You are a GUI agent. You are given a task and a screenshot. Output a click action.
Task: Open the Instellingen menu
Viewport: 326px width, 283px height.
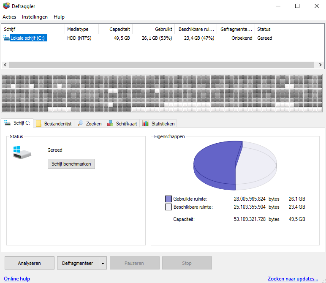pyautogui.click(x=35, y=17)
